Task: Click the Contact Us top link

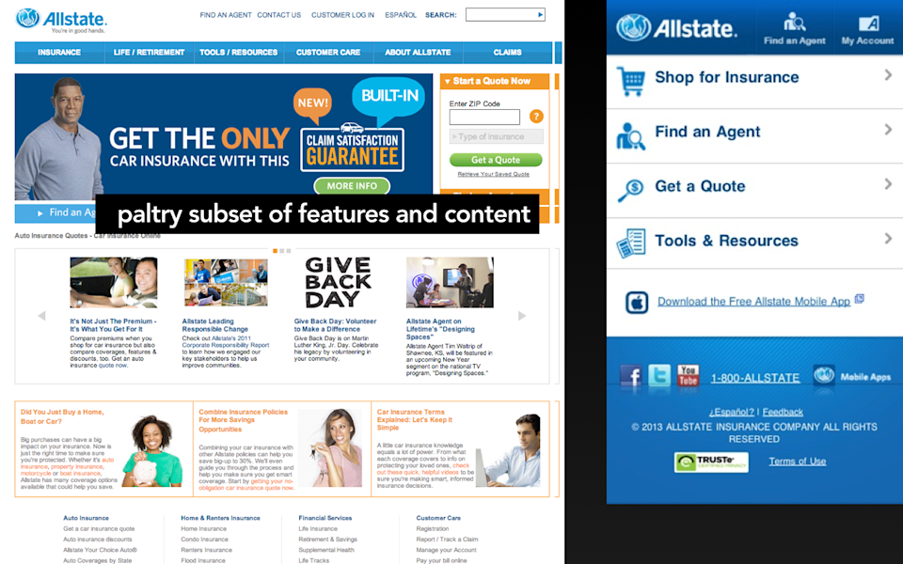Action: [x=278, y=15]
